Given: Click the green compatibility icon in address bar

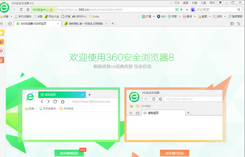Looking at the screenshot, I should [177, 10].
